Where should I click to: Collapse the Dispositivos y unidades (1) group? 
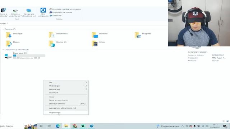click(x=3, y=49)
